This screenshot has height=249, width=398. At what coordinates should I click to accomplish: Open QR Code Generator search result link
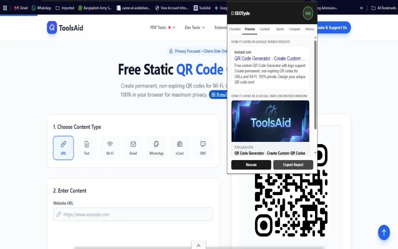pos(270,58)
